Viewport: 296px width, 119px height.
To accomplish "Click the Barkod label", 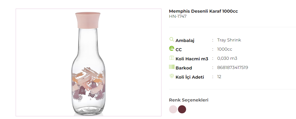I will tap(184, 68).
